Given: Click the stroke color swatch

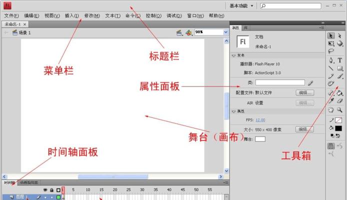Looking at the screenshot, I should 338,120.
